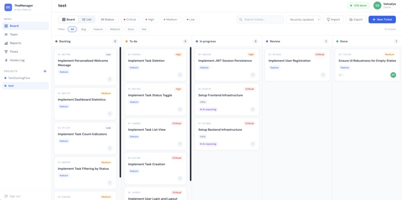Click the Import button
Viewport: 402px width, 200px height.
pyautogui.click(x=333, y=19)
